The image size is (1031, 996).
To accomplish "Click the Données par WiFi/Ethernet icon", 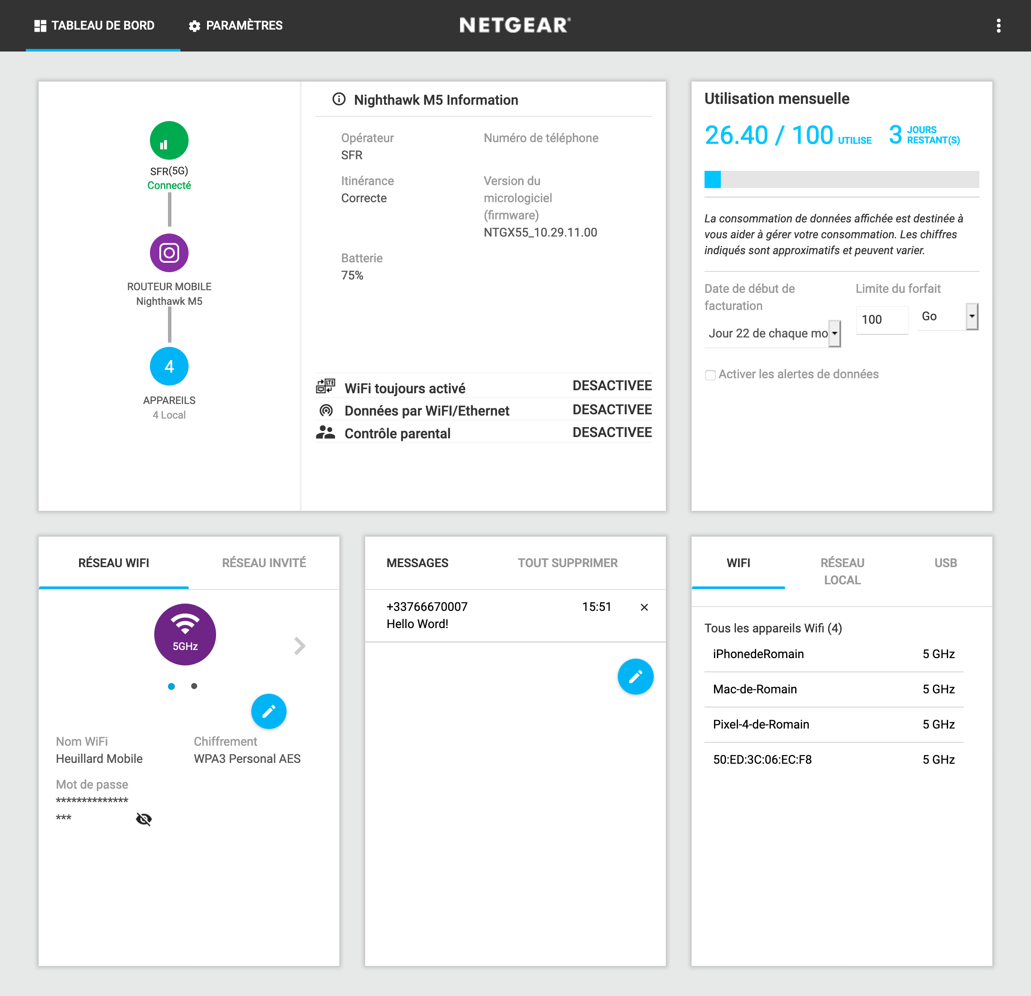I will pos(326,410).
